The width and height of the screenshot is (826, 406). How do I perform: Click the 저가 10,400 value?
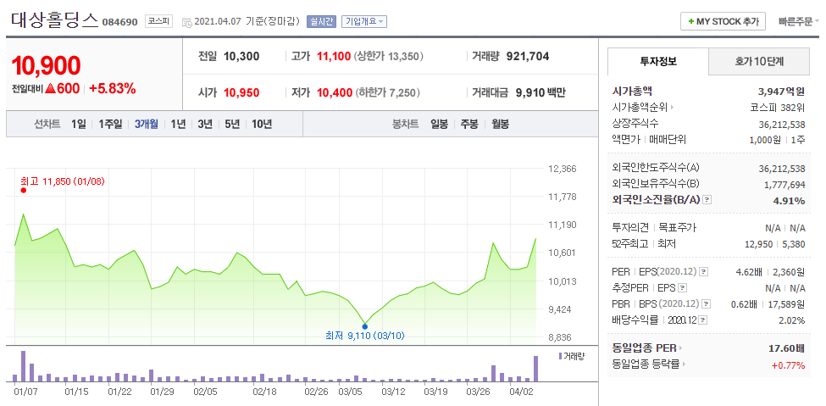(x=335, y=93)
